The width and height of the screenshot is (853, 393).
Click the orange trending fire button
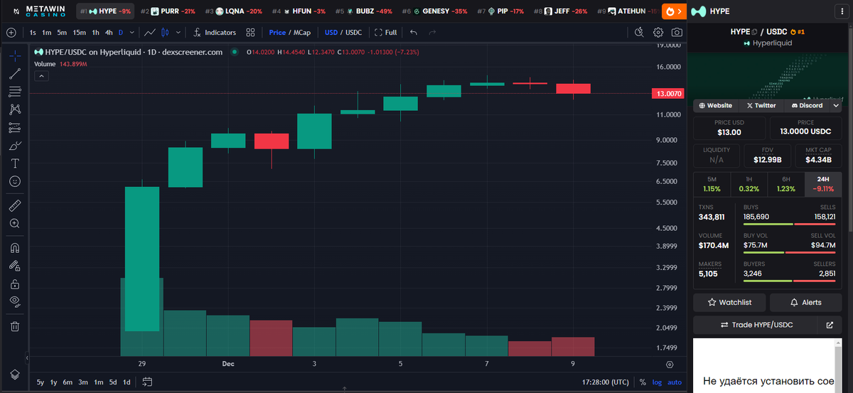coord(674,11)
